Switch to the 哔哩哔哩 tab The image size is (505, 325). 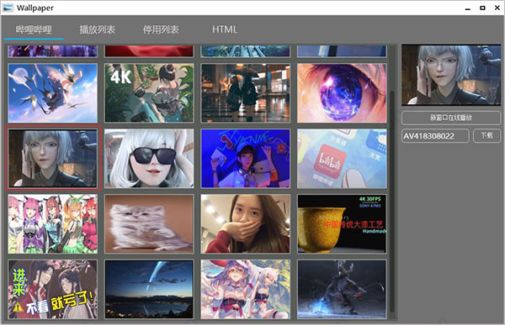point(34,30)
